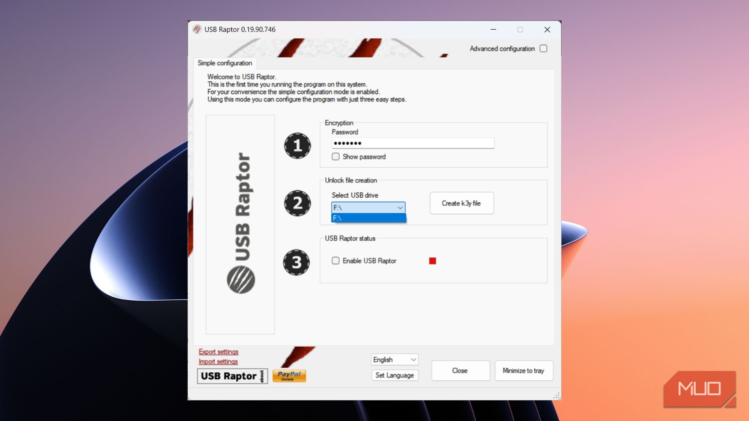Choose F:\ from the open drive list
Image resolution: width=749 pixels, height=421 pixels.
point(368,218)
